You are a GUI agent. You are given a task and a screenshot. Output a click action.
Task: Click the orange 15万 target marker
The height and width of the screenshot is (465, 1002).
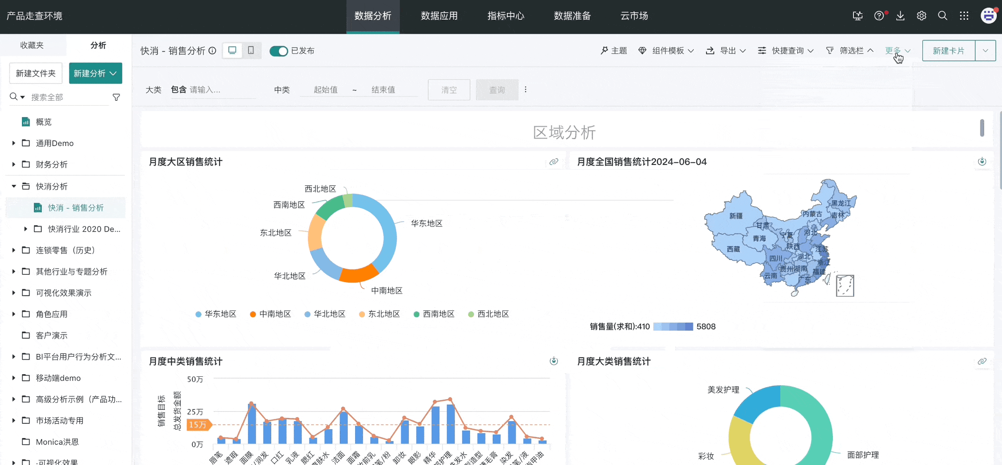[199, 425]
